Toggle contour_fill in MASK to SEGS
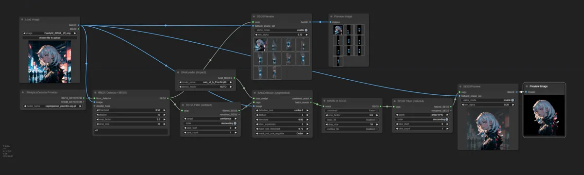The height and width of the screenshot is (175, 584). [352, 129]
